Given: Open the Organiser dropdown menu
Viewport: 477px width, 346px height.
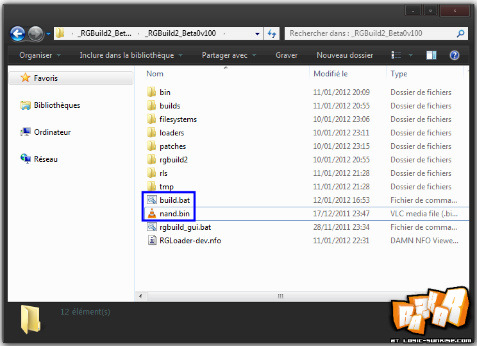Looking at the screenshot, I should [x=39, y=55].
